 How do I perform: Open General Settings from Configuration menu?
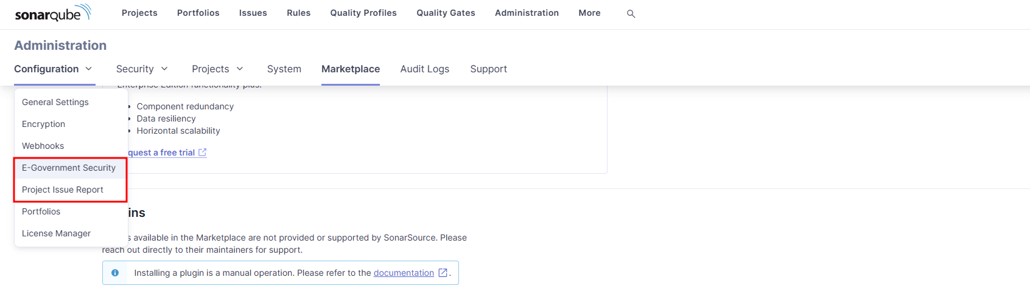55,102
